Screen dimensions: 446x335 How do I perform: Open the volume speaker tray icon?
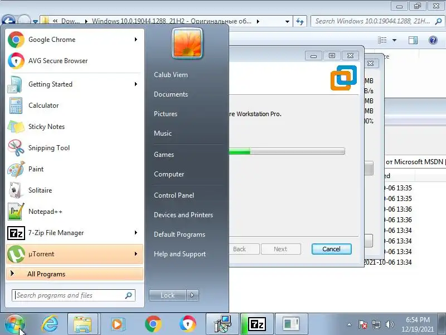tap(389, 324)
